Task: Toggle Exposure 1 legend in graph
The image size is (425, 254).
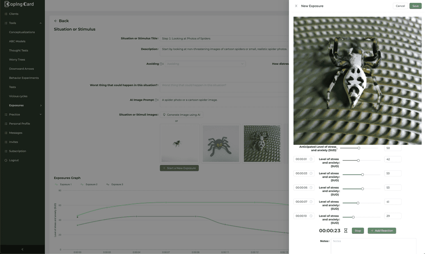Action: tap(63, 184)
